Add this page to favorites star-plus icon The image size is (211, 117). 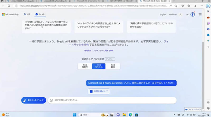[x=176, y=6]
